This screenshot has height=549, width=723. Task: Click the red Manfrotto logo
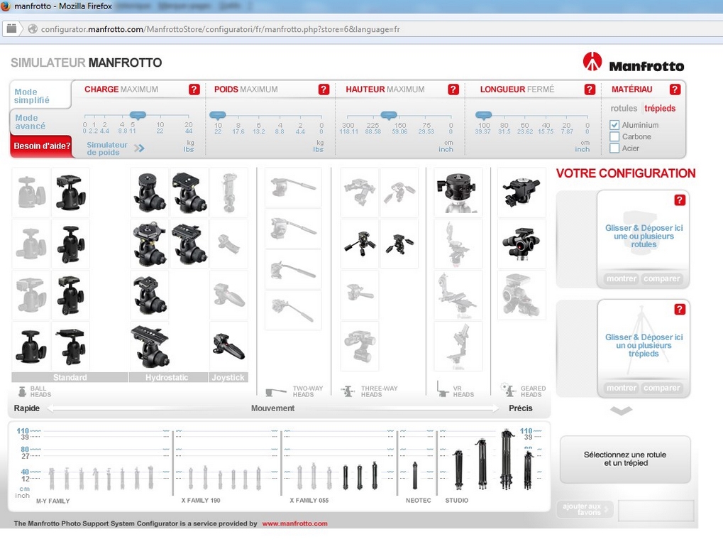coord(592,61)
